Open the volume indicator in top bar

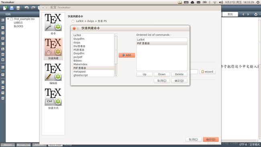tap(221, 2)
